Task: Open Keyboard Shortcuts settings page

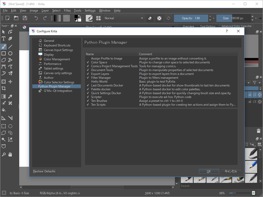Action: (x=57, y=45)
